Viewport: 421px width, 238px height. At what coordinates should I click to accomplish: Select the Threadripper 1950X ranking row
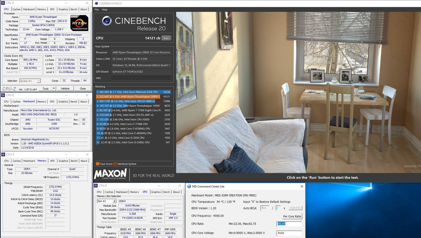click(133, 106)
